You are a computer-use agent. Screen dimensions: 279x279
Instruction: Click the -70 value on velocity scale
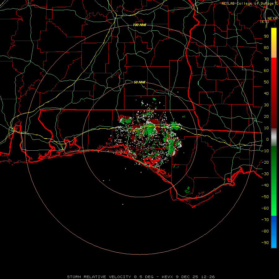coord(265,220)
